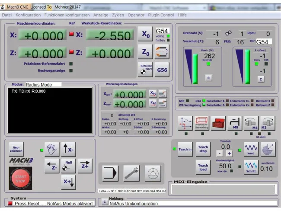281x211 pixels.
Task: Reset spindle override with C button
Action: click(x=261, y=79)
